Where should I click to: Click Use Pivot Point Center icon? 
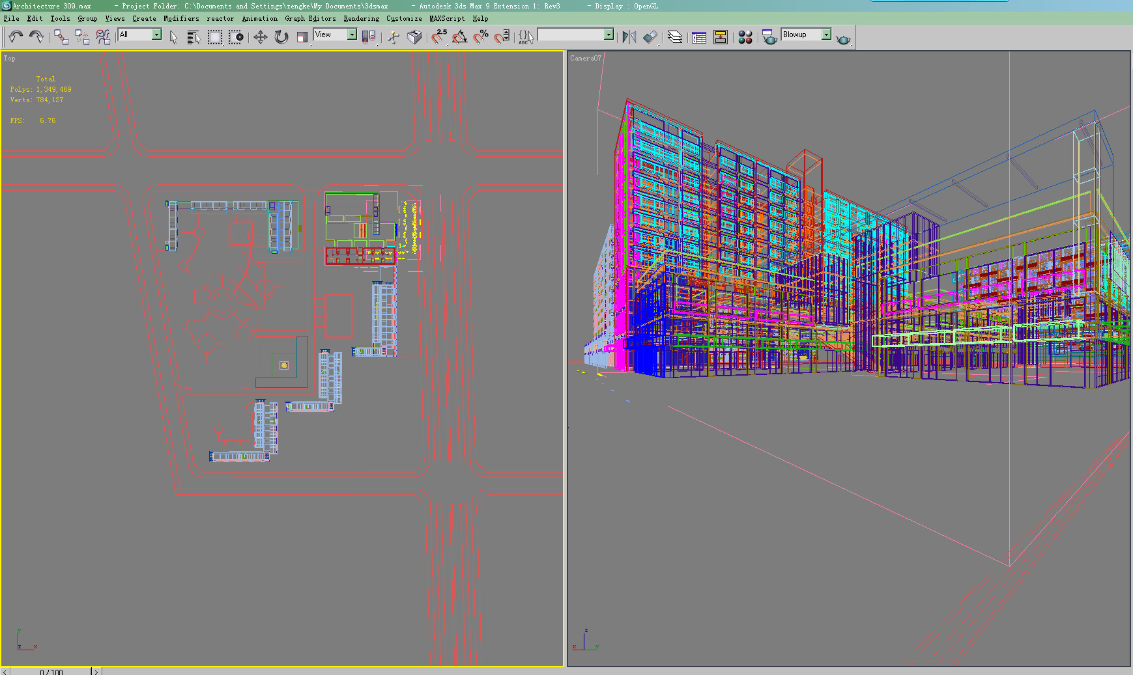click(369, 37)
